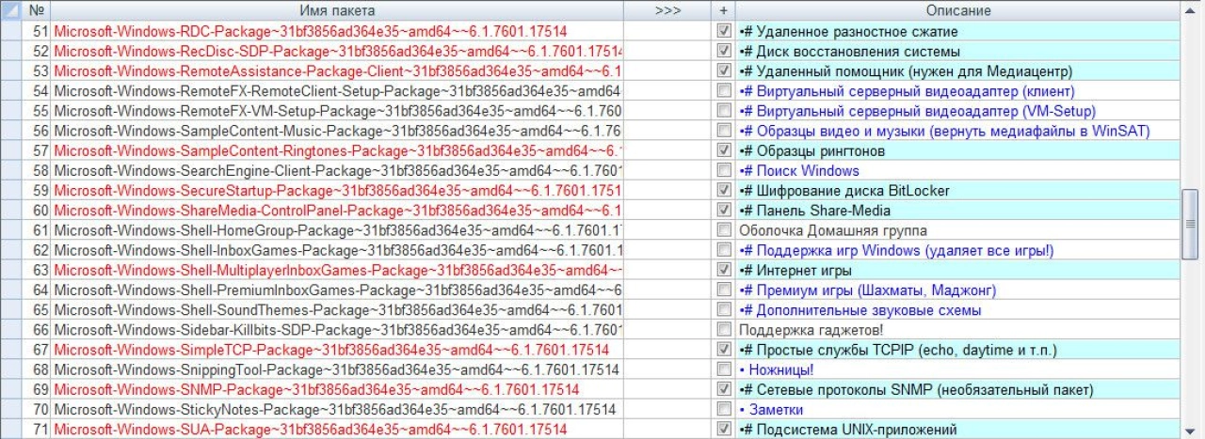1205x439 pixels.
Task: Select the RecDisc-SDP-Package name cell
Action: (337, 51)
